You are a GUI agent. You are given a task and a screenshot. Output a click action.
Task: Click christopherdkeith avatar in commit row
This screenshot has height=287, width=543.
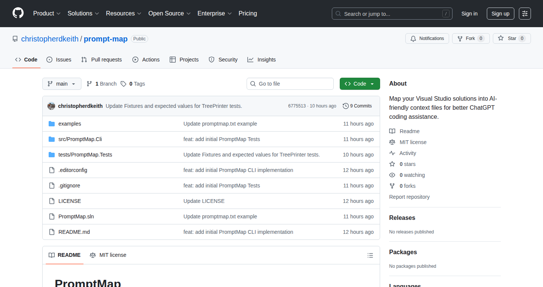(51, 106)
